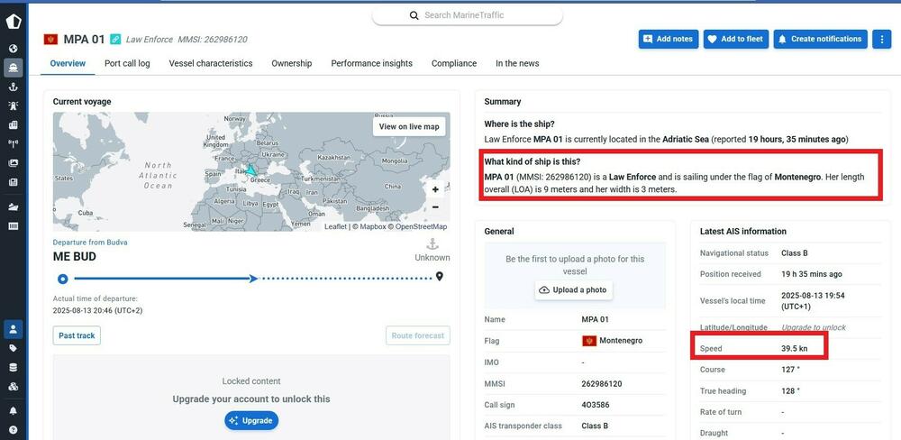The width and height of the screenshot is (901, 440).
Task: Click the MMSI value 262986120 in General
Action: click(x=602, y=383)
